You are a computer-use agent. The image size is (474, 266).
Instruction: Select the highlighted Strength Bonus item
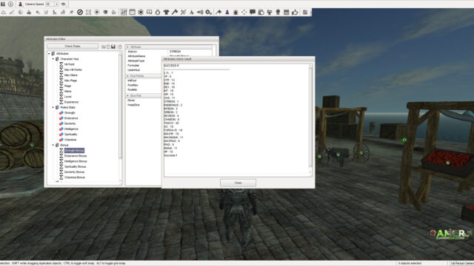(74, 151)
